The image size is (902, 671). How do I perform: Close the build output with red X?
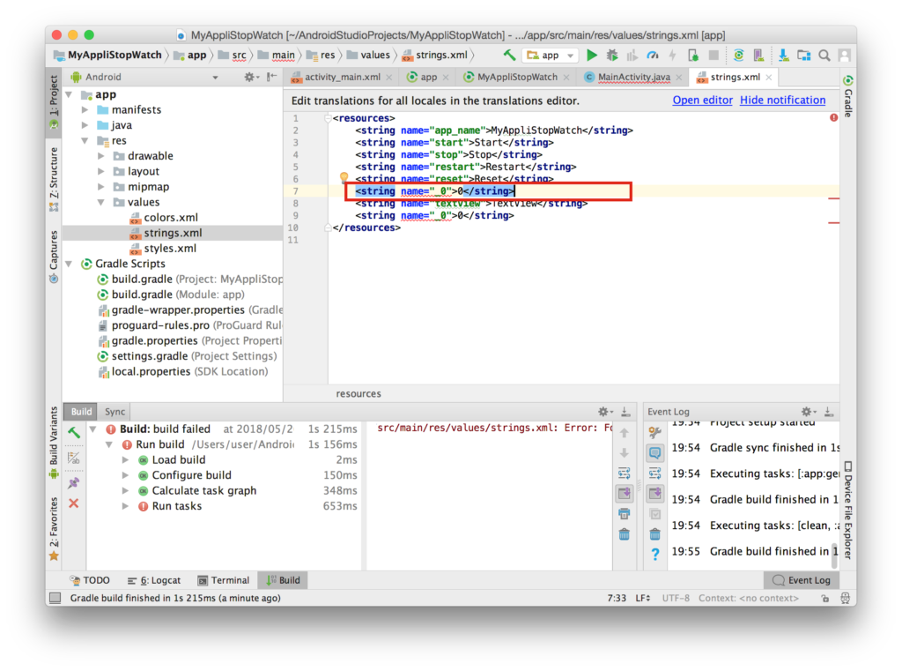click(74, 503)
